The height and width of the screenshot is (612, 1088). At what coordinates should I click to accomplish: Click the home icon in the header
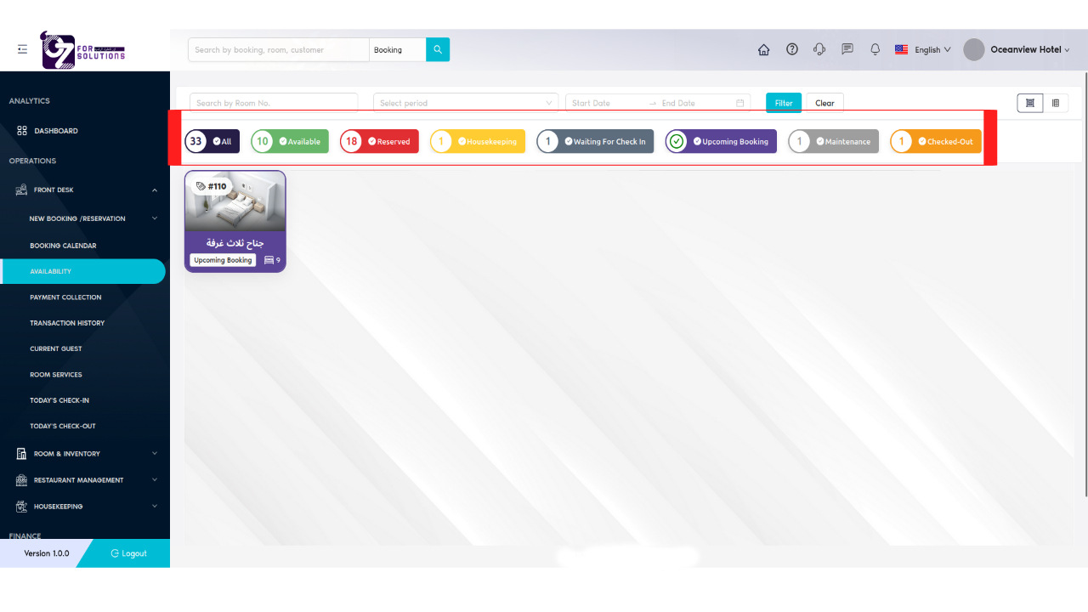763,50
